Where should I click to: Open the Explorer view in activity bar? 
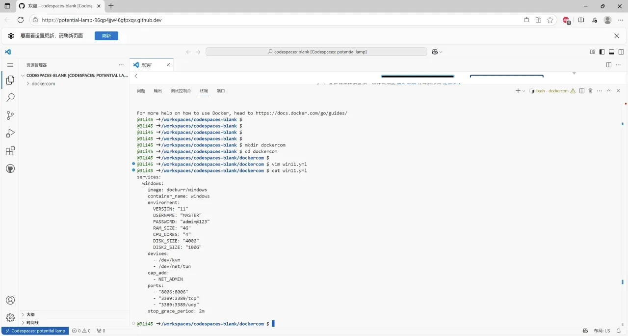pos(10,80)
